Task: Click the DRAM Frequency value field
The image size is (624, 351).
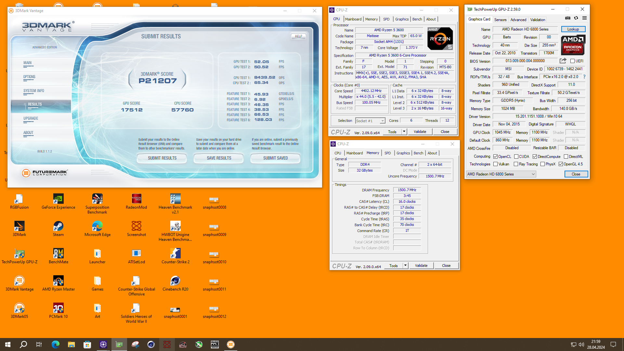Action: point(407,190)
